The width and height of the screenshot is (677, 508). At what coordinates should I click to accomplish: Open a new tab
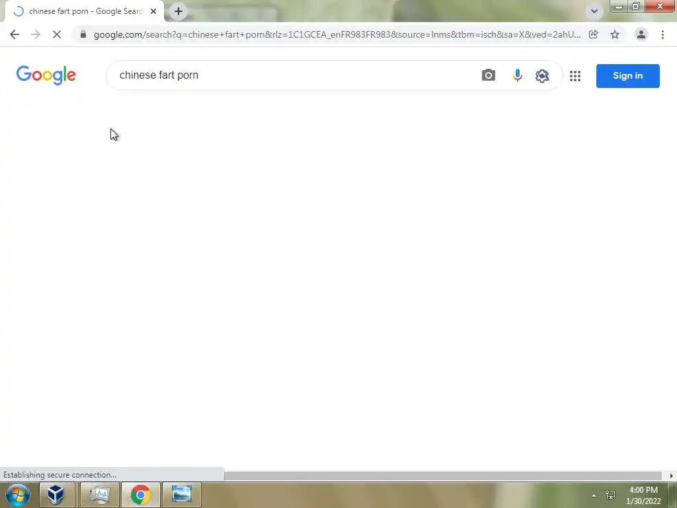coord(179,11)
